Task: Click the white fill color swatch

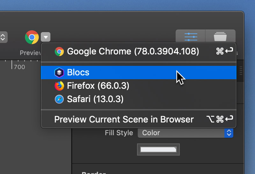Action: click(x=158, y=150)
